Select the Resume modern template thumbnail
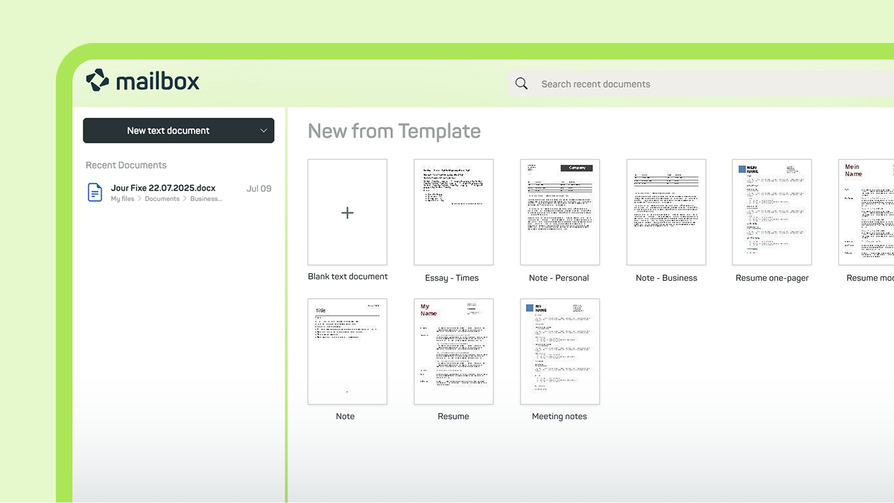This screenshot has height=503, width=894. (x=867, y=212)
